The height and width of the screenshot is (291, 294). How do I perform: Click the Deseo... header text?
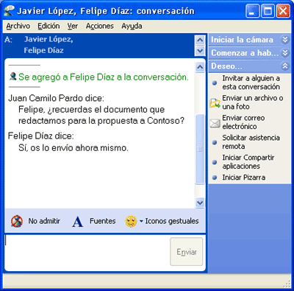pos(226,66)
